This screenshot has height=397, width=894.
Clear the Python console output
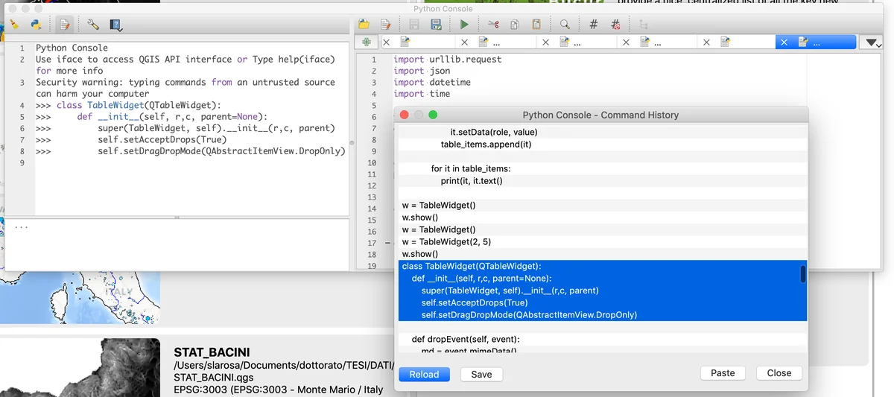[13, 25]
